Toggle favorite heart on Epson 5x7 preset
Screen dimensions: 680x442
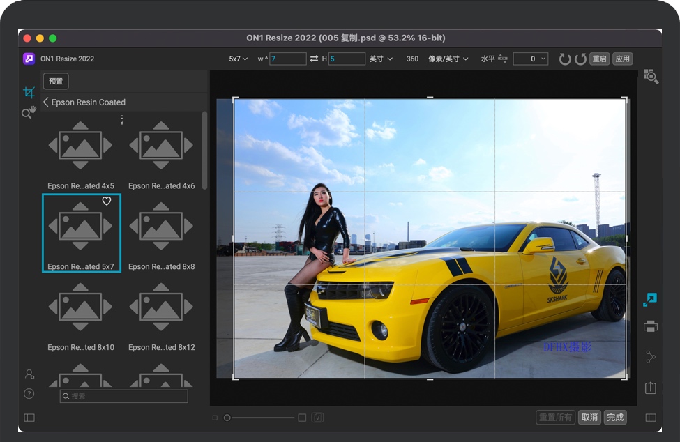107,201
